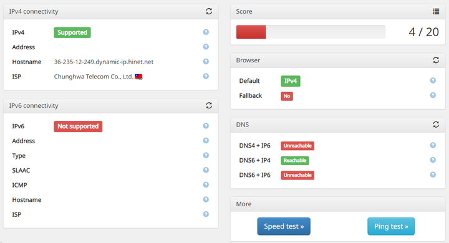Refresh the Browser panel
Image resolution: width=449 pixels, height=243 pixels.
click(x=436, y=60)
